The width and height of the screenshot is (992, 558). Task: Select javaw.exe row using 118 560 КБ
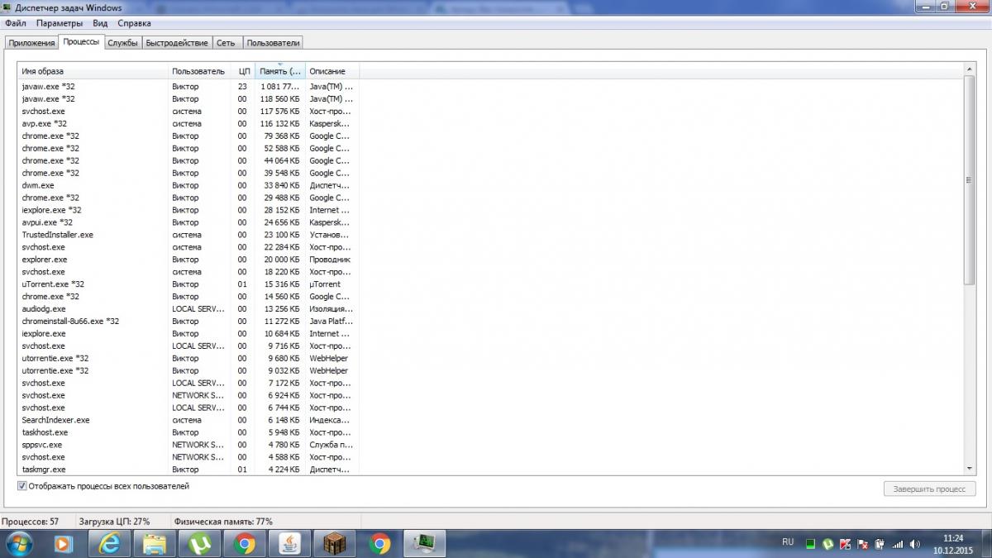click(x=188, y=98)
